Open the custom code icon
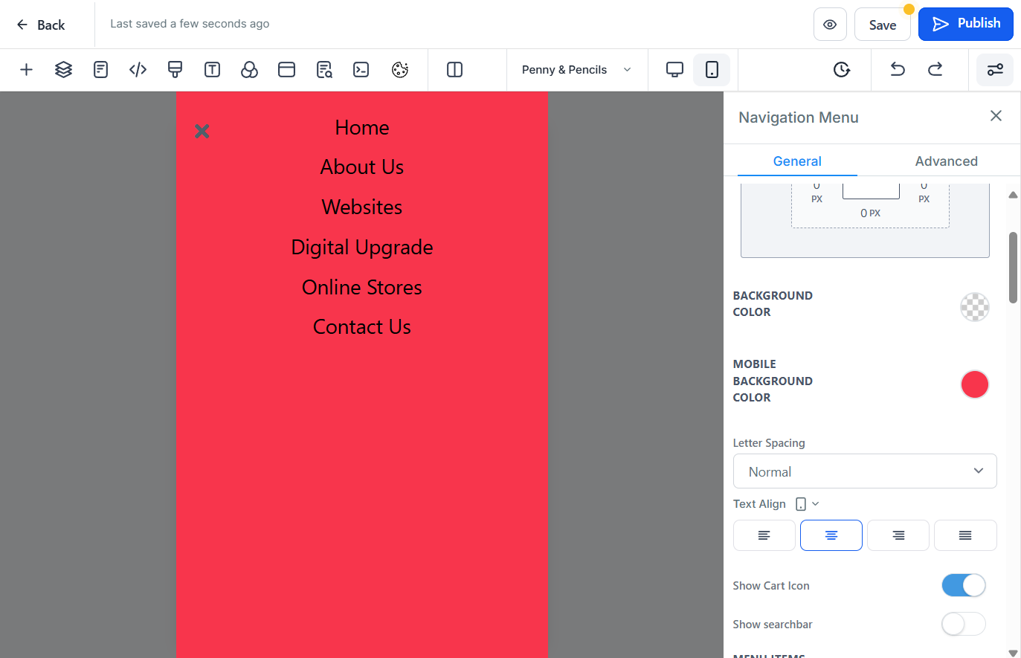The image size is (1021, 658). (138, 70)
